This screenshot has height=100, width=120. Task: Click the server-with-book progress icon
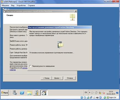pos(60,45)
